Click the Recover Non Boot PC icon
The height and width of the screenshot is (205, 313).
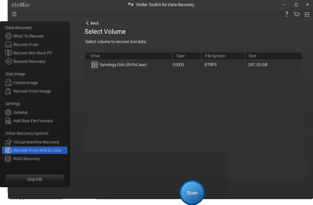pos(8,53)
